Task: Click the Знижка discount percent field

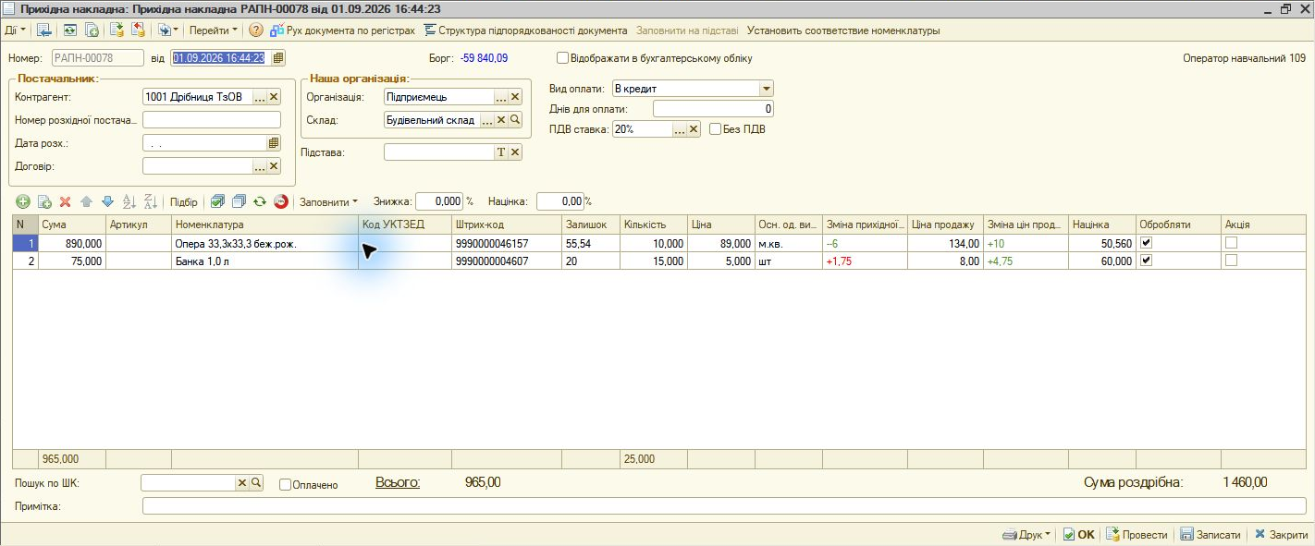Action: [439, 201]
